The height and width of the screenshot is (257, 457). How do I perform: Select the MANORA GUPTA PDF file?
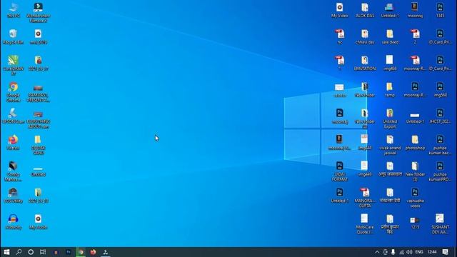[365, 198]
